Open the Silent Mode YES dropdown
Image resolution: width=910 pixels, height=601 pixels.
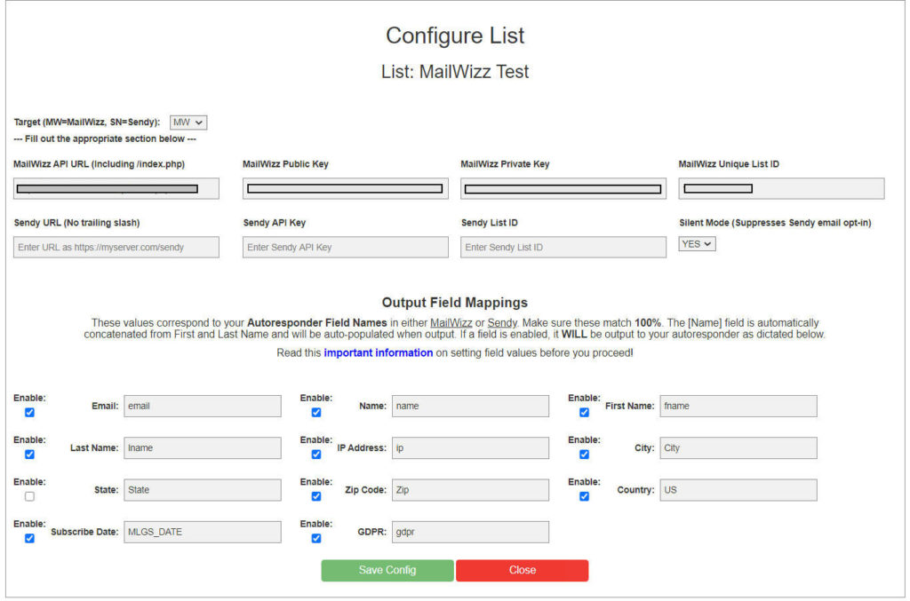point(697,244)
